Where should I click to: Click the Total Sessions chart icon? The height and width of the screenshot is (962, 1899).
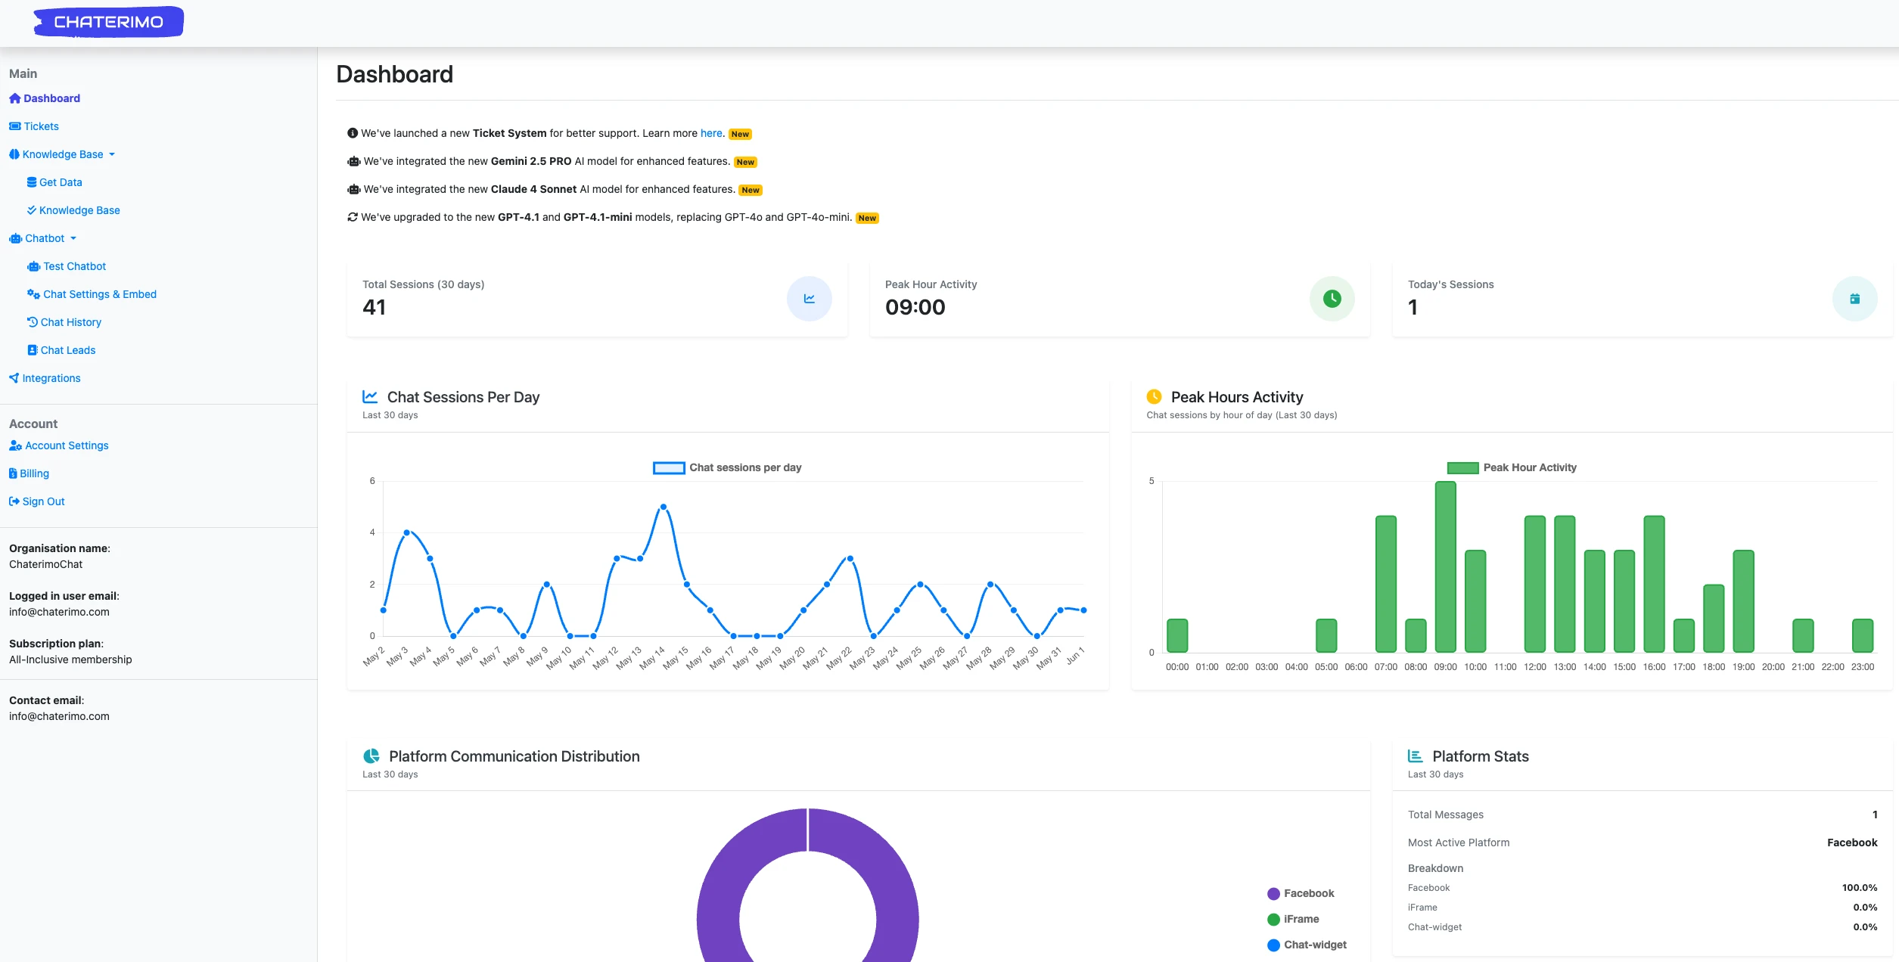pyautogui.click(x=809, y=299)
